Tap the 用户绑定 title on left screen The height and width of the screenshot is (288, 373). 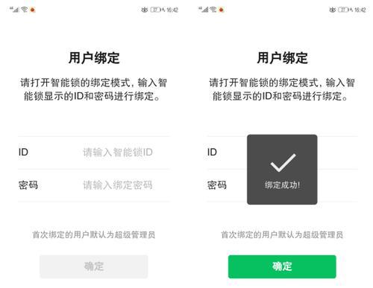tap(94, 58)
